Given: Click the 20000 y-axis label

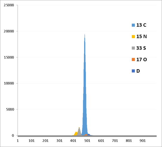Looking at the screenshot, I should [x=9, y=31].
